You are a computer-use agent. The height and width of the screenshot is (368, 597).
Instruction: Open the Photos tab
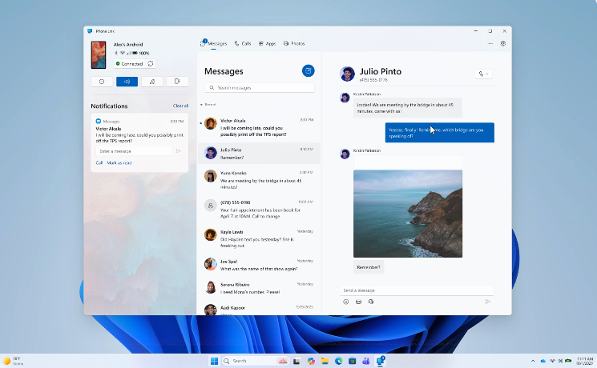pyautogui.click(x=294, y=44)
